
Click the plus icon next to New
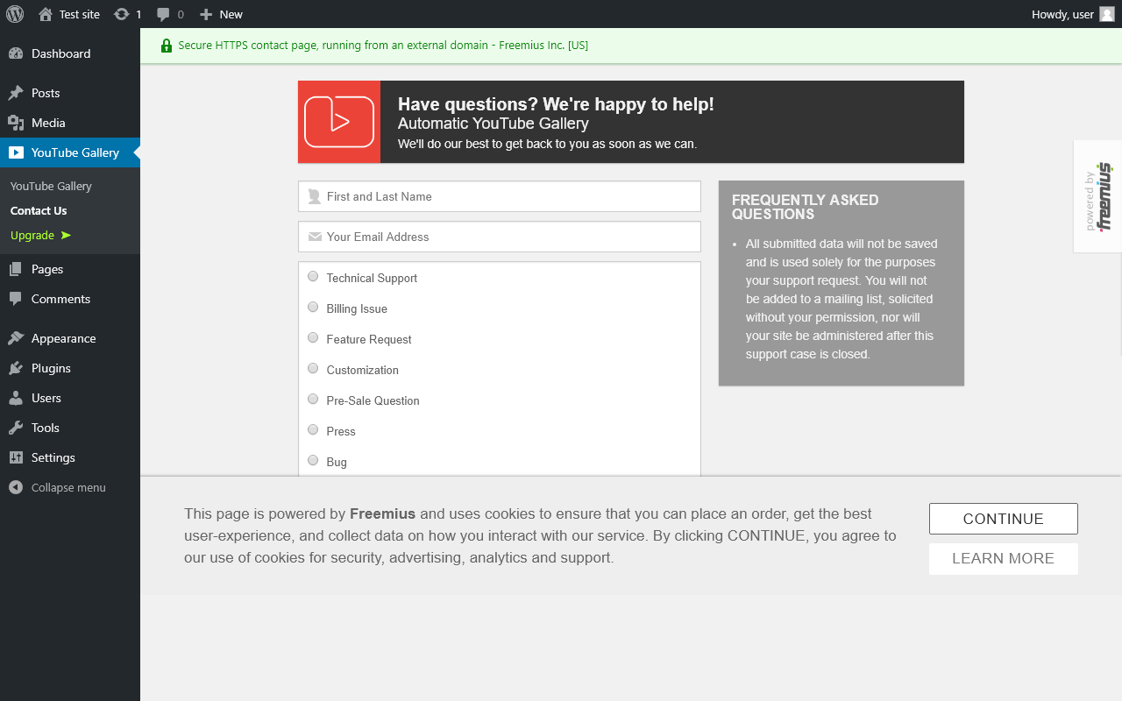[x=206, y=14]
